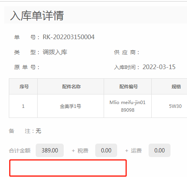The height and width of the screenshot is (177, 187).
Task: Click the 调拨入库 type value
Action: click(55, 52)
